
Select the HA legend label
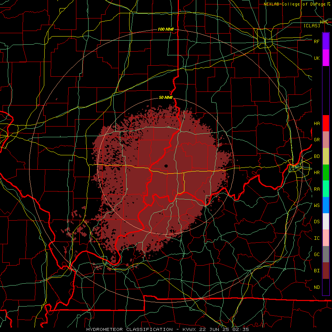(317, 124)
